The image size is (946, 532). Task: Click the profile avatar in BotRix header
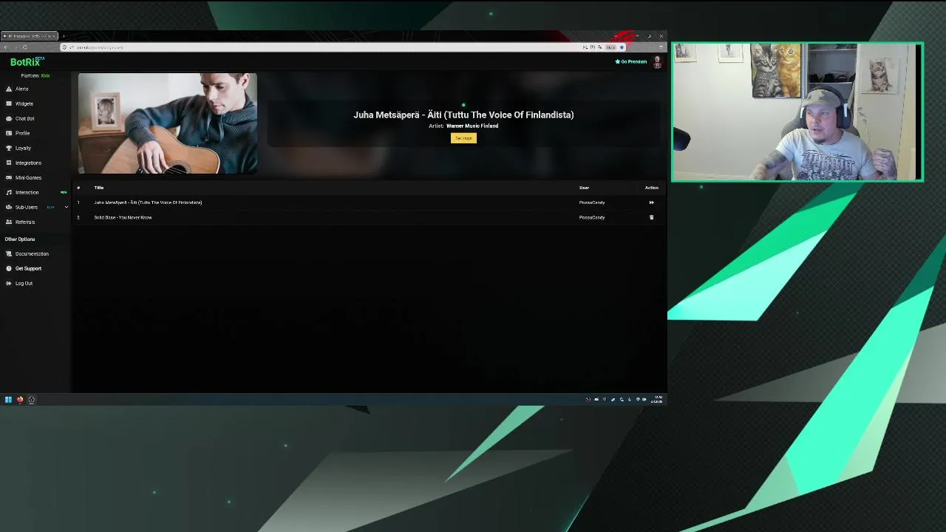click(657, 62)
